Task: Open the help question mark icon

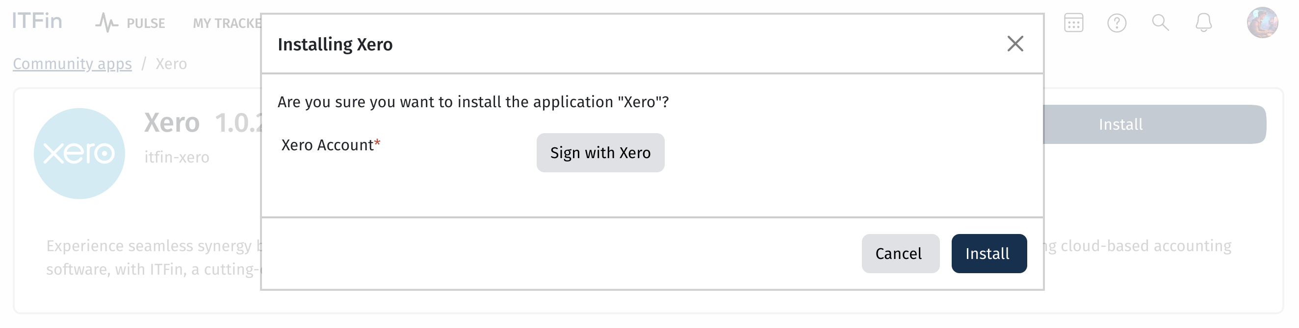Action: coord(1117,23)
